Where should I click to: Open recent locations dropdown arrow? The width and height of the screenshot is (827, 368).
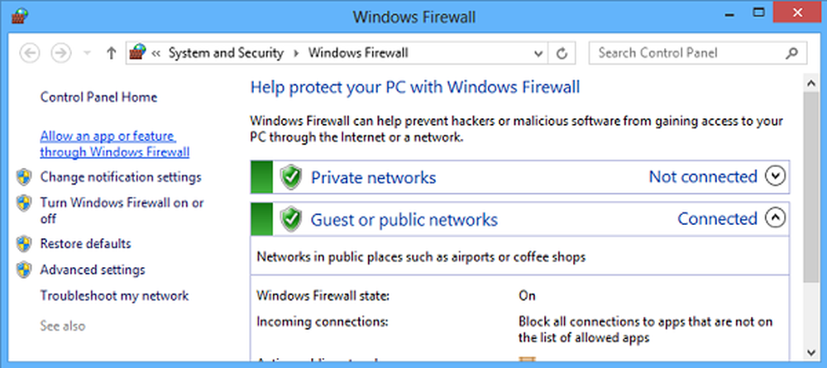point(88,53)
